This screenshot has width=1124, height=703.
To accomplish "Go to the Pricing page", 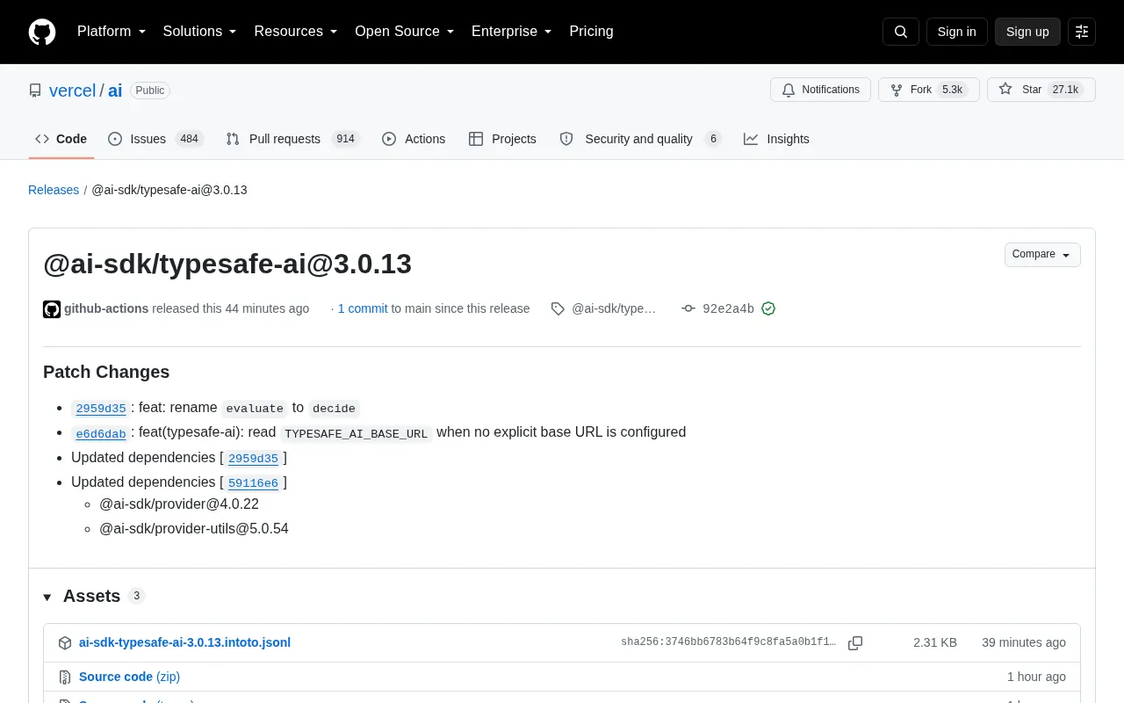I will pyautogui.click(x=591, y=32).
